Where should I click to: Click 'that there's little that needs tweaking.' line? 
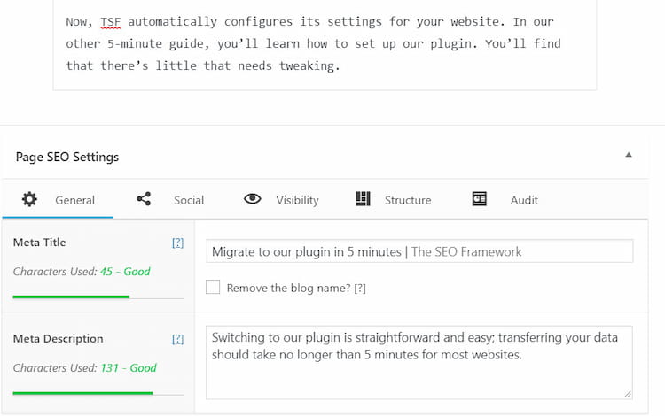click(x=203, y=66)
